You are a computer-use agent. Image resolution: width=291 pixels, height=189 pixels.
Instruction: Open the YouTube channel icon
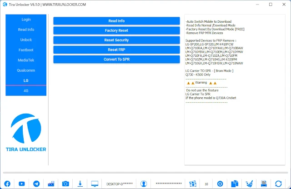coord(22,184)
